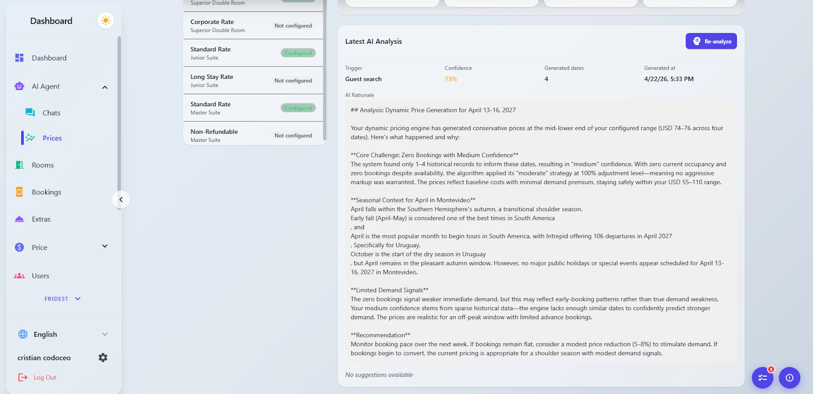The width and height of the screenshot is (813, 394).
Task: Select Non-Refundable Master Suite row
Action: coord(253,134)
